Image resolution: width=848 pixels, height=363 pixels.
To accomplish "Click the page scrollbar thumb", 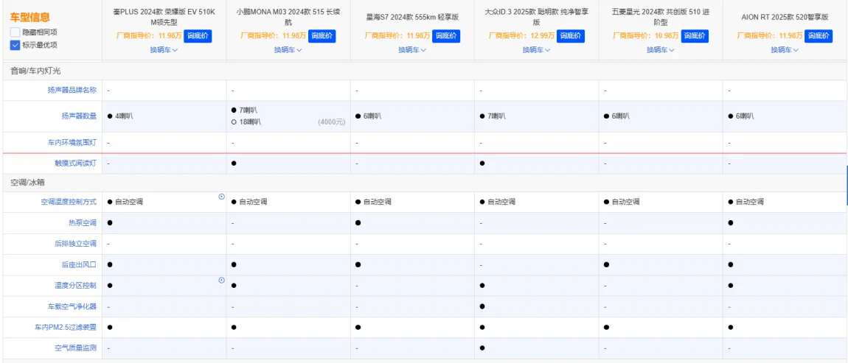I will (x=847, y=186).
